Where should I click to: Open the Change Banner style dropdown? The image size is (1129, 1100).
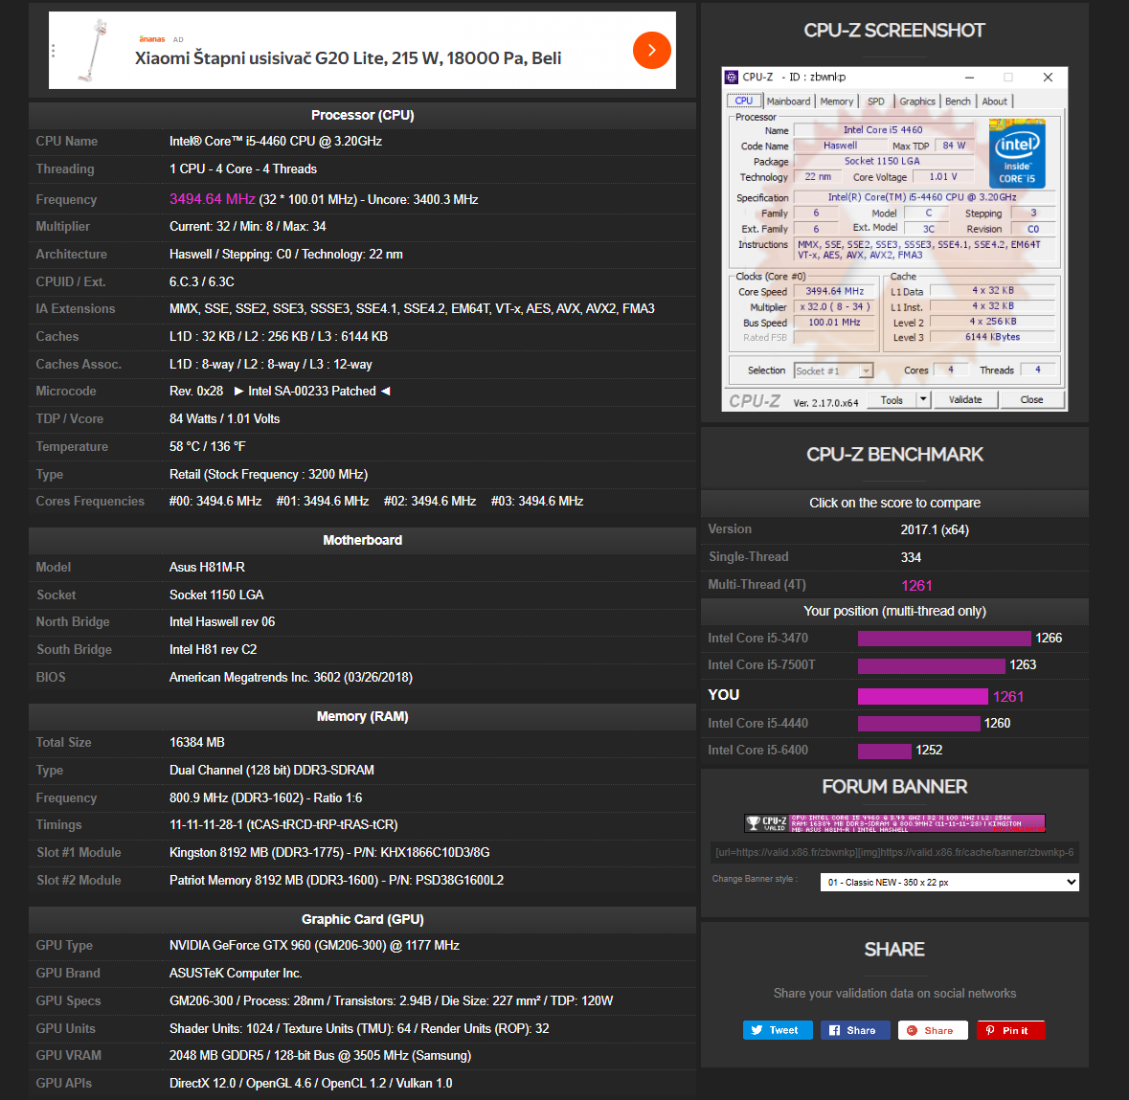pos(949,882)
